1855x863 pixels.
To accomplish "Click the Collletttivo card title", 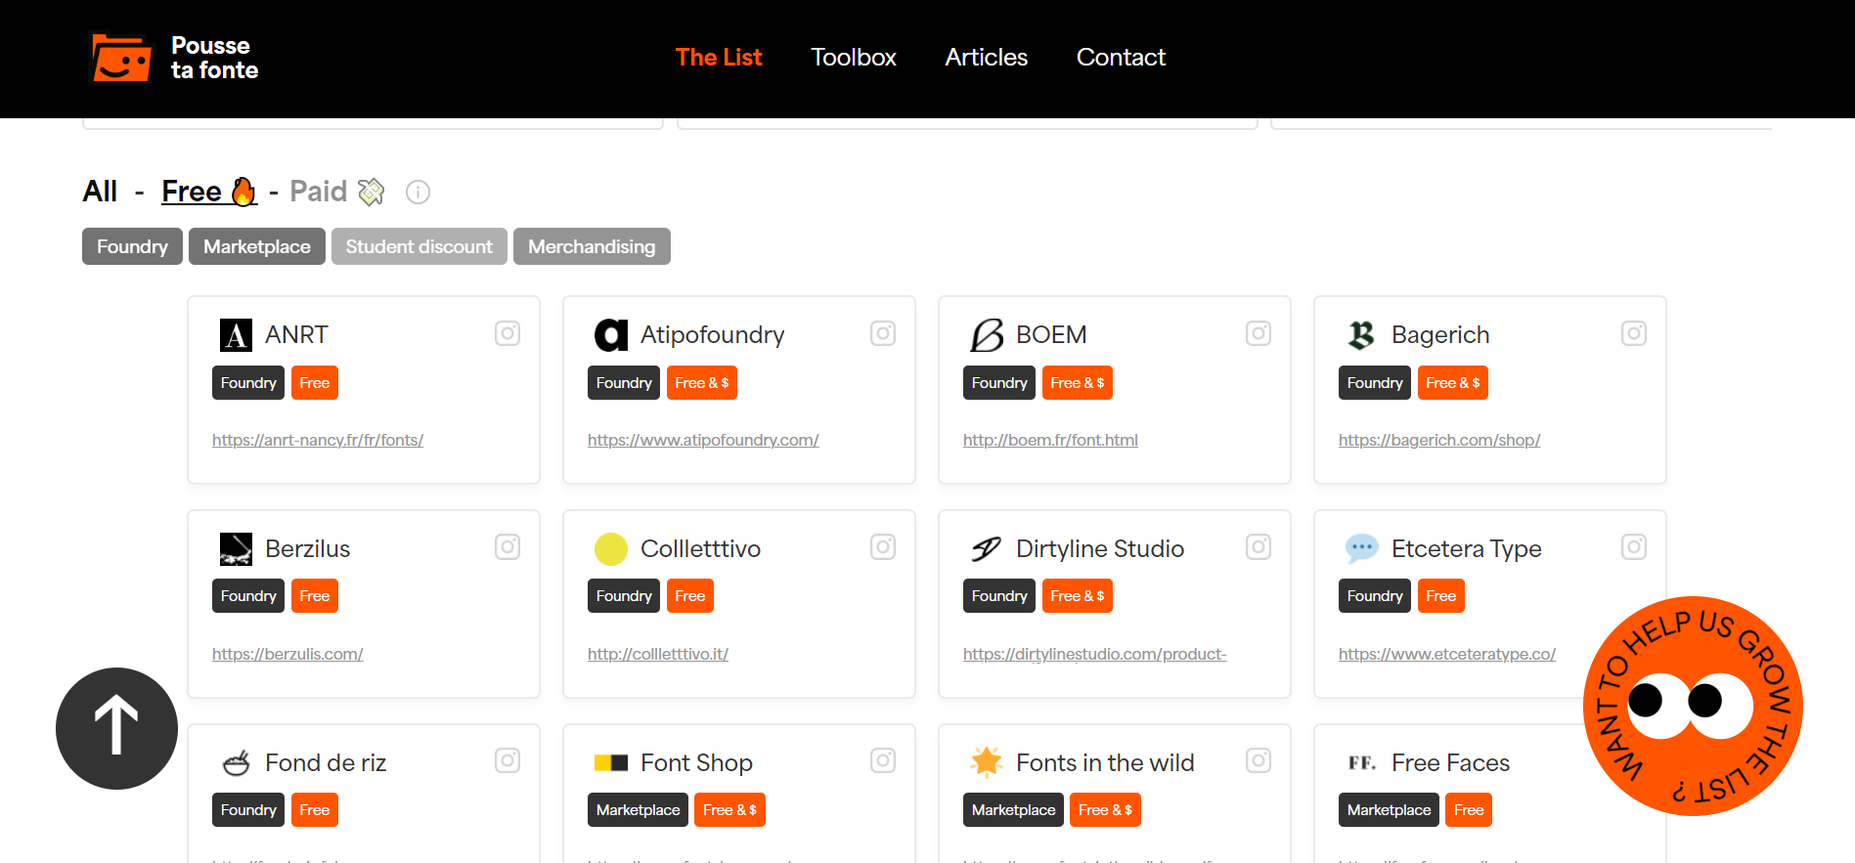I will click(700, 549).
